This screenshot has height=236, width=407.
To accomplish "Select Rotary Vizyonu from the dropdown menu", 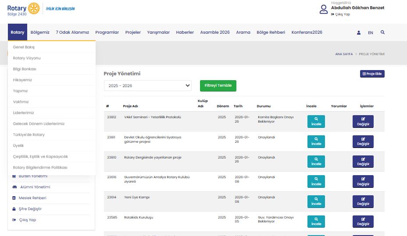I will click(27, 58).
